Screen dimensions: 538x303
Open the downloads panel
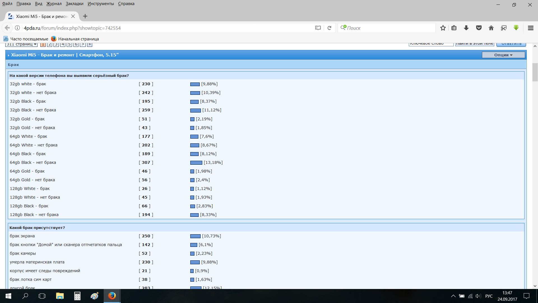coord(466,28)
